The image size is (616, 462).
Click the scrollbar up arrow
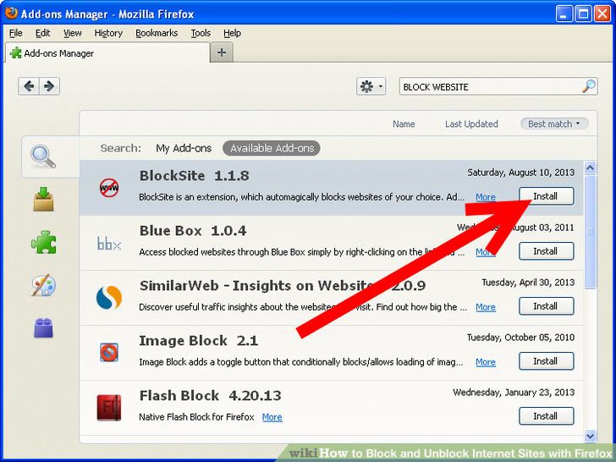point(590,168)
